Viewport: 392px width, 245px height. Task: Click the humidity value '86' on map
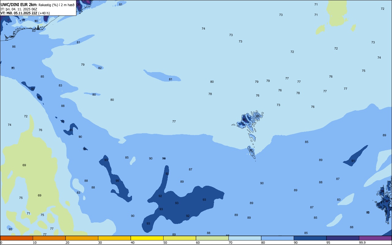pyautogui.click(x=14, y=47)
